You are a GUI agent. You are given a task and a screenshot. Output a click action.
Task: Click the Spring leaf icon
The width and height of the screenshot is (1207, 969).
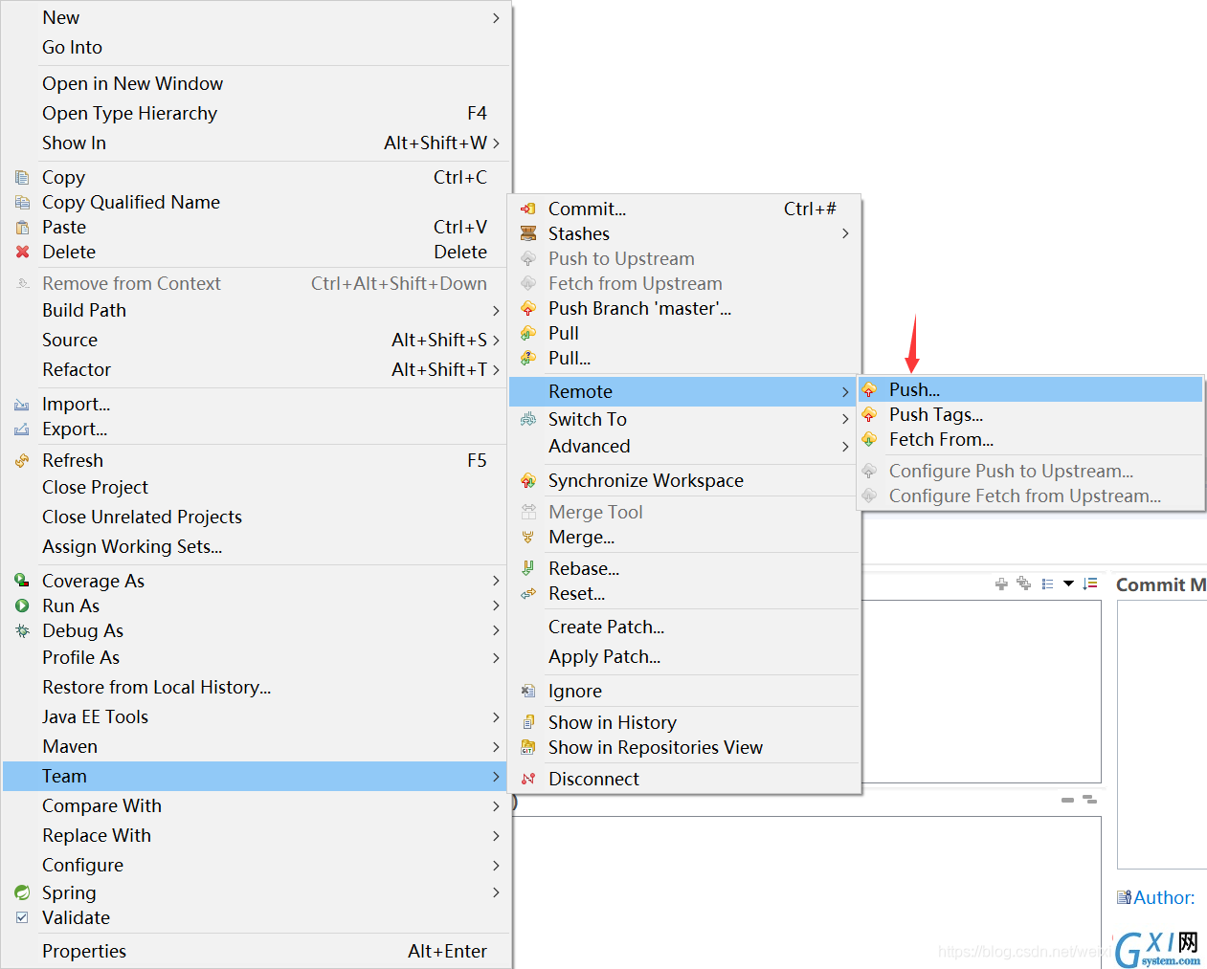(22, 892)
